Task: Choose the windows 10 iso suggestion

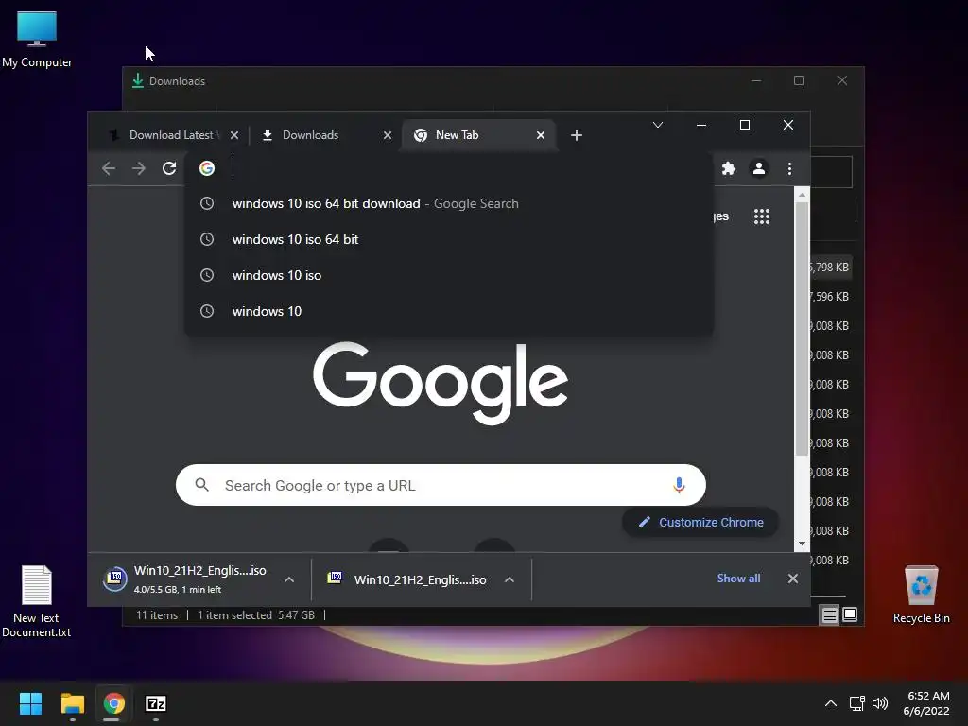Action: click(449, 275)
